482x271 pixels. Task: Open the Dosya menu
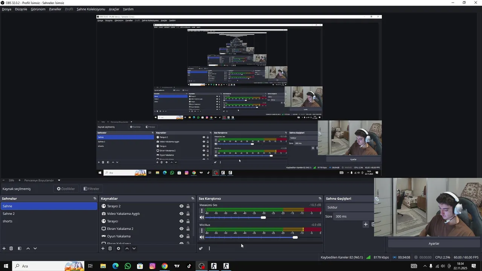pyautogui.click(x=7, y=9)
